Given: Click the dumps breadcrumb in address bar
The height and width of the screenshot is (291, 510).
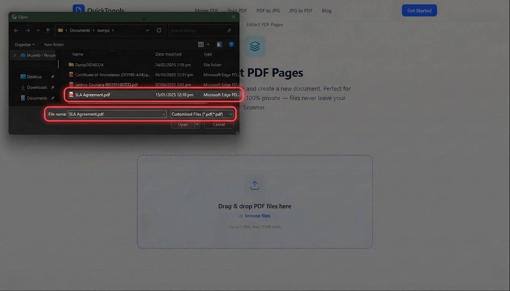Looking at the screenshot, I should click(103, 31).
